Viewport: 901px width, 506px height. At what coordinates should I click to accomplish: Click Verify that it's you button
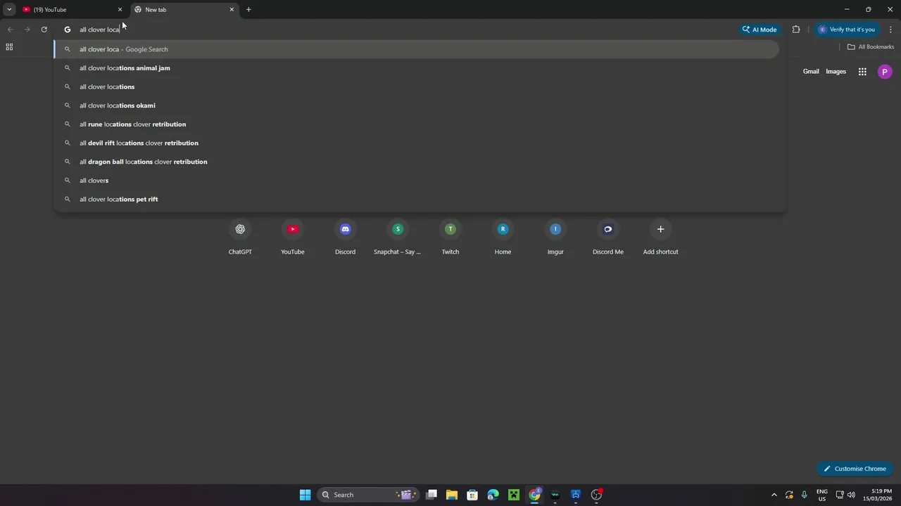[847, 30]
